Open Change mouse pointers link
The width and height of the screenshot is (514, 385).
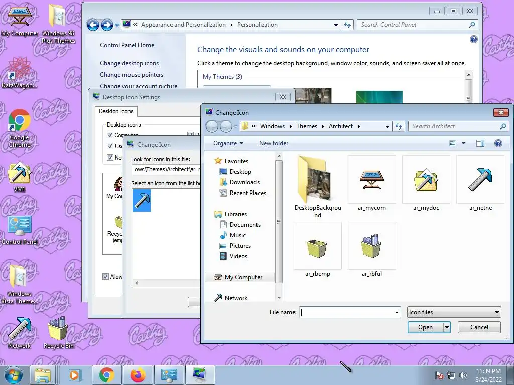pyautogui.click(x=132, y=75)
